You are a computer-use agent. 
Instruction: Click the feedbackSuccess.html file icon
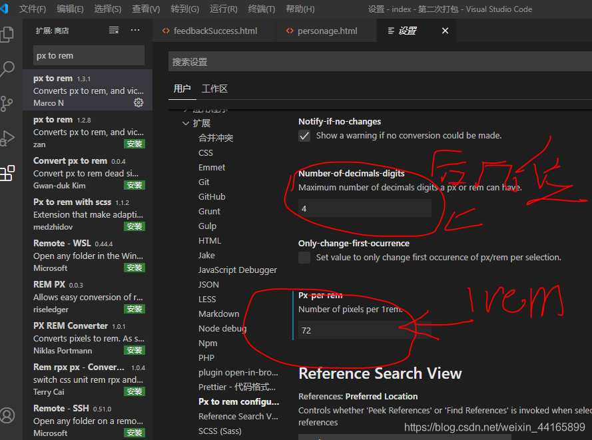(166, 31)
